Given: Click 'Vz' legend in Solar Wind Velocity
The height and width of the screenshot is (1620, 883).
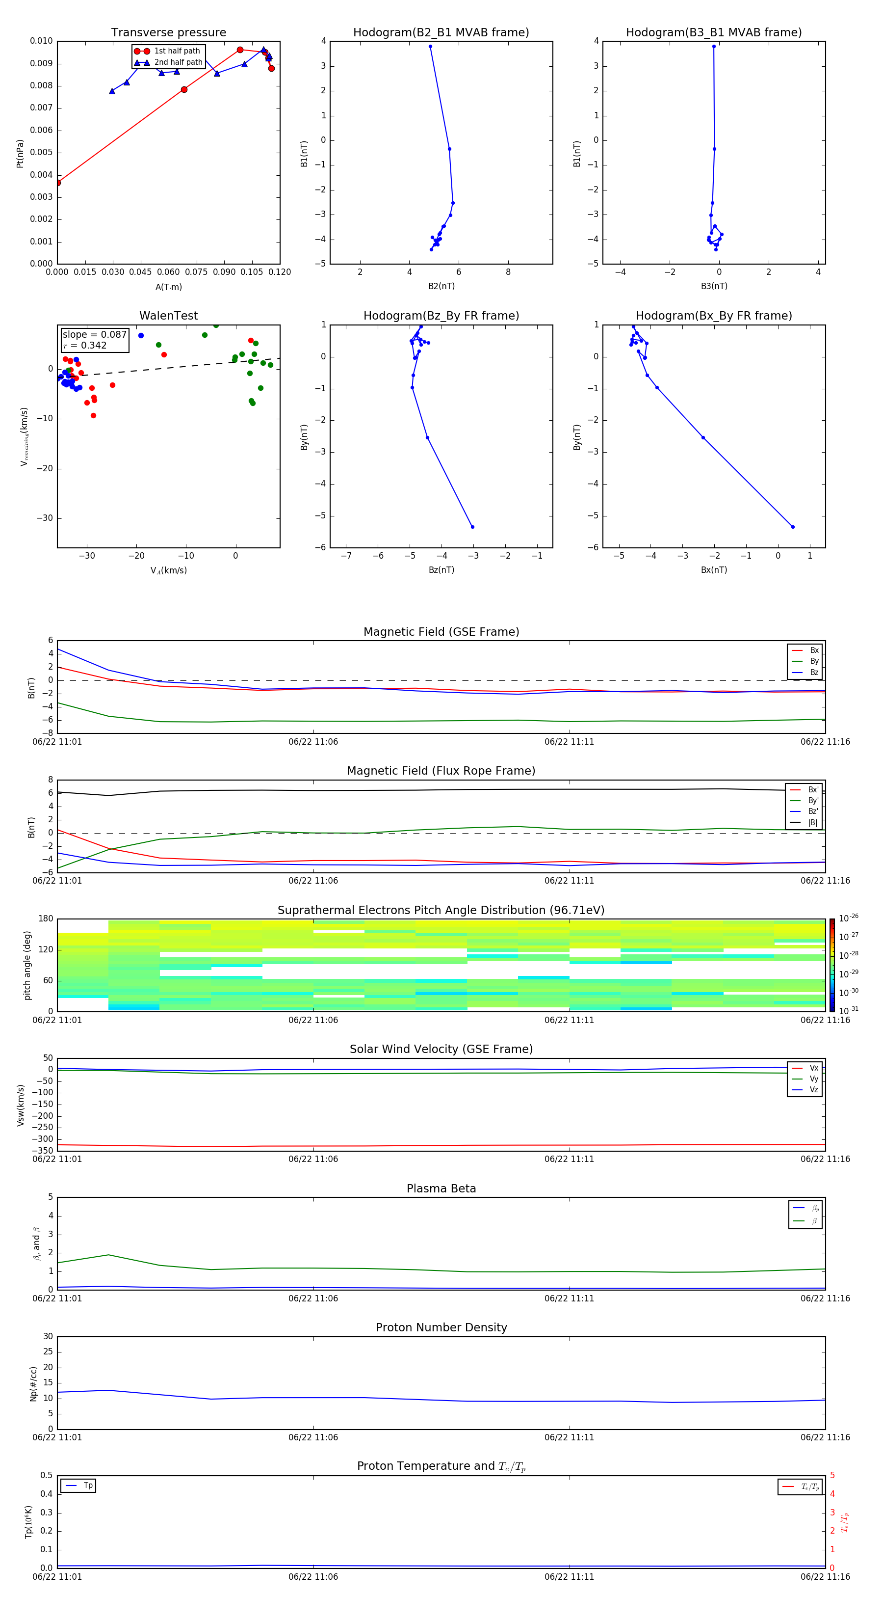Looking at the screenshot, I should [805, 1090].
